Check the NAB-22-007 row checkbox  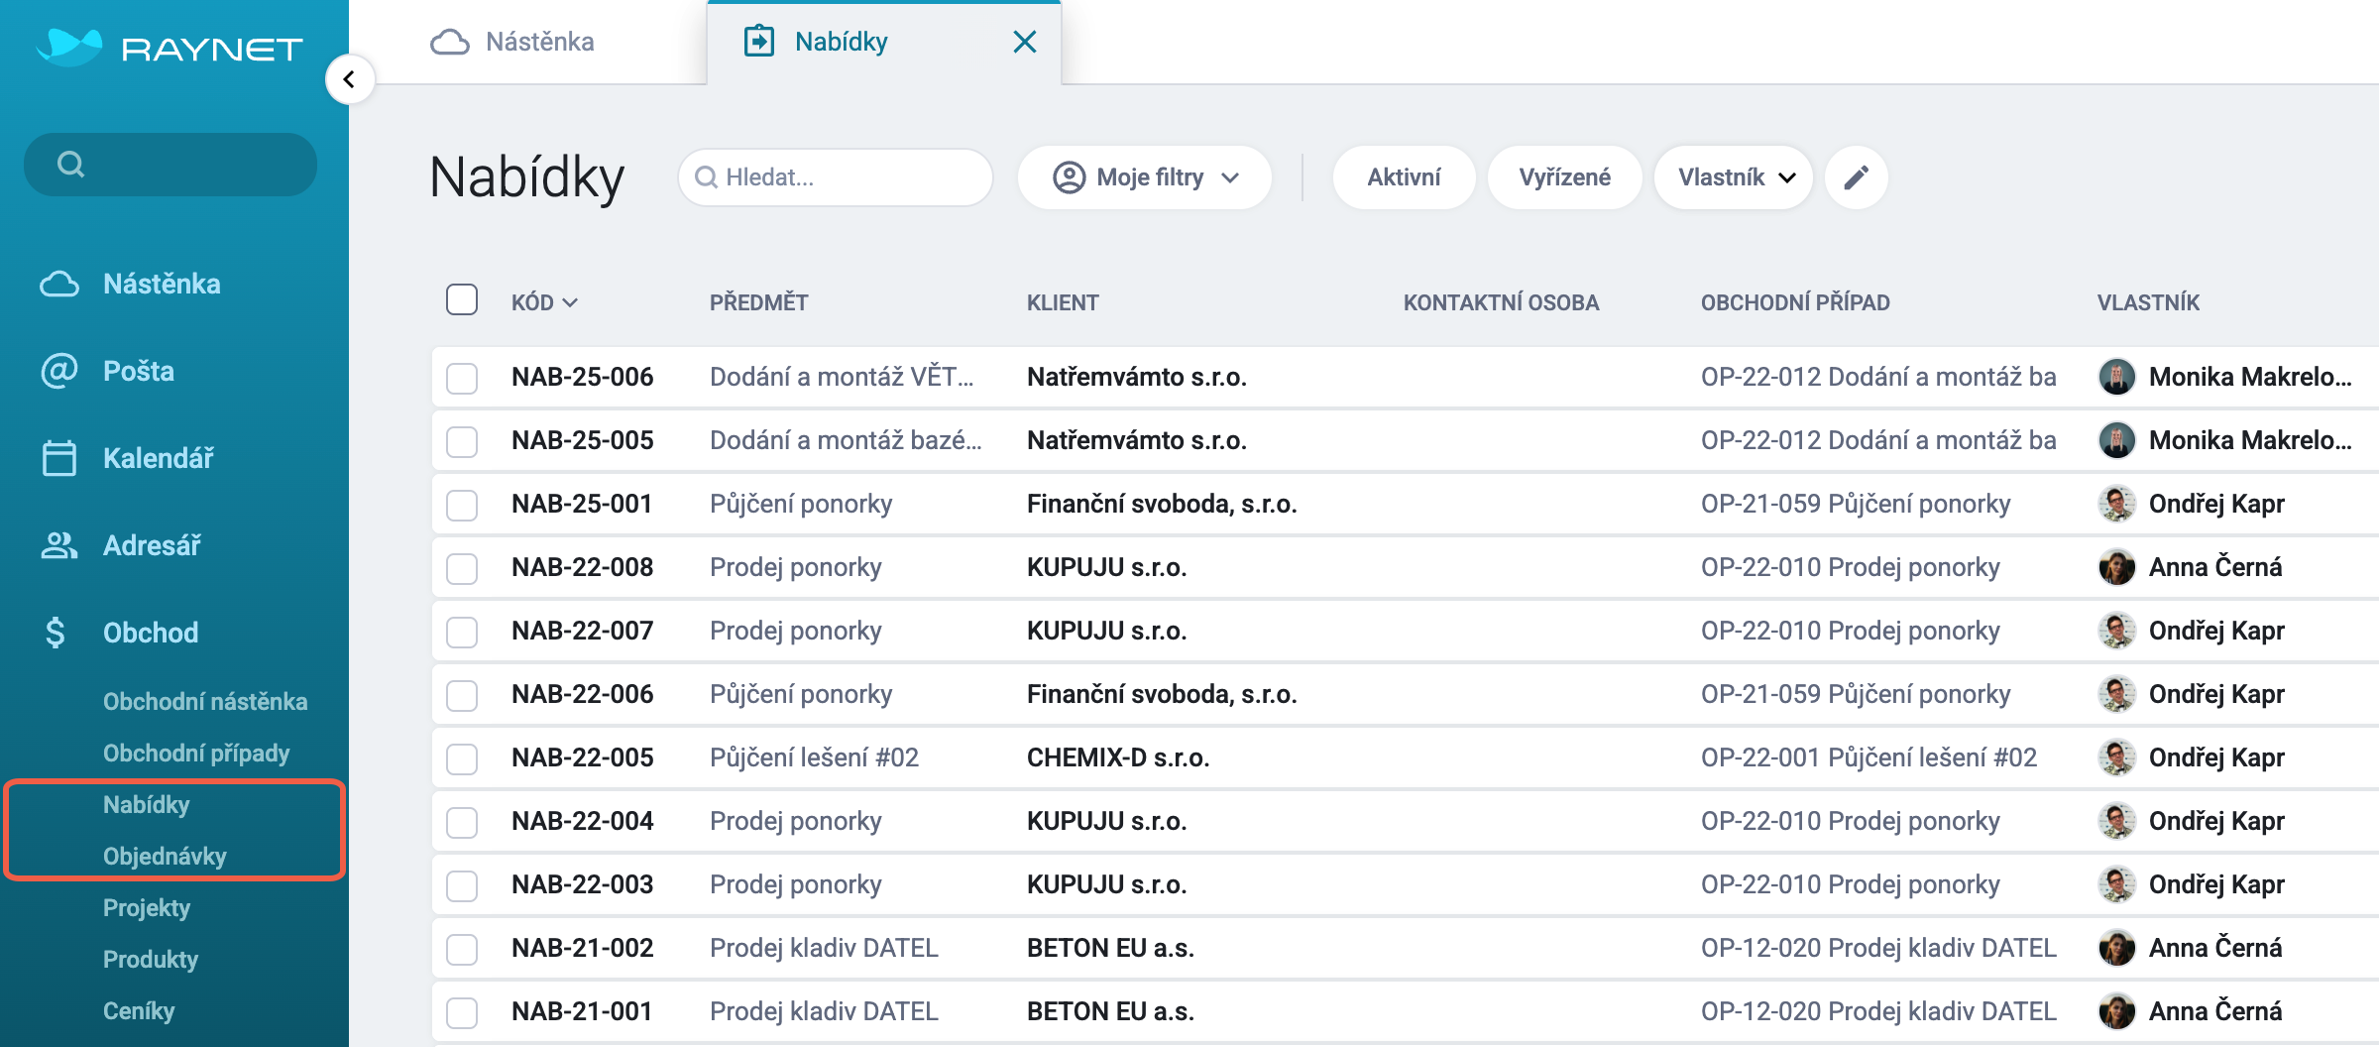pyautogui.click(x=462, y=632)
